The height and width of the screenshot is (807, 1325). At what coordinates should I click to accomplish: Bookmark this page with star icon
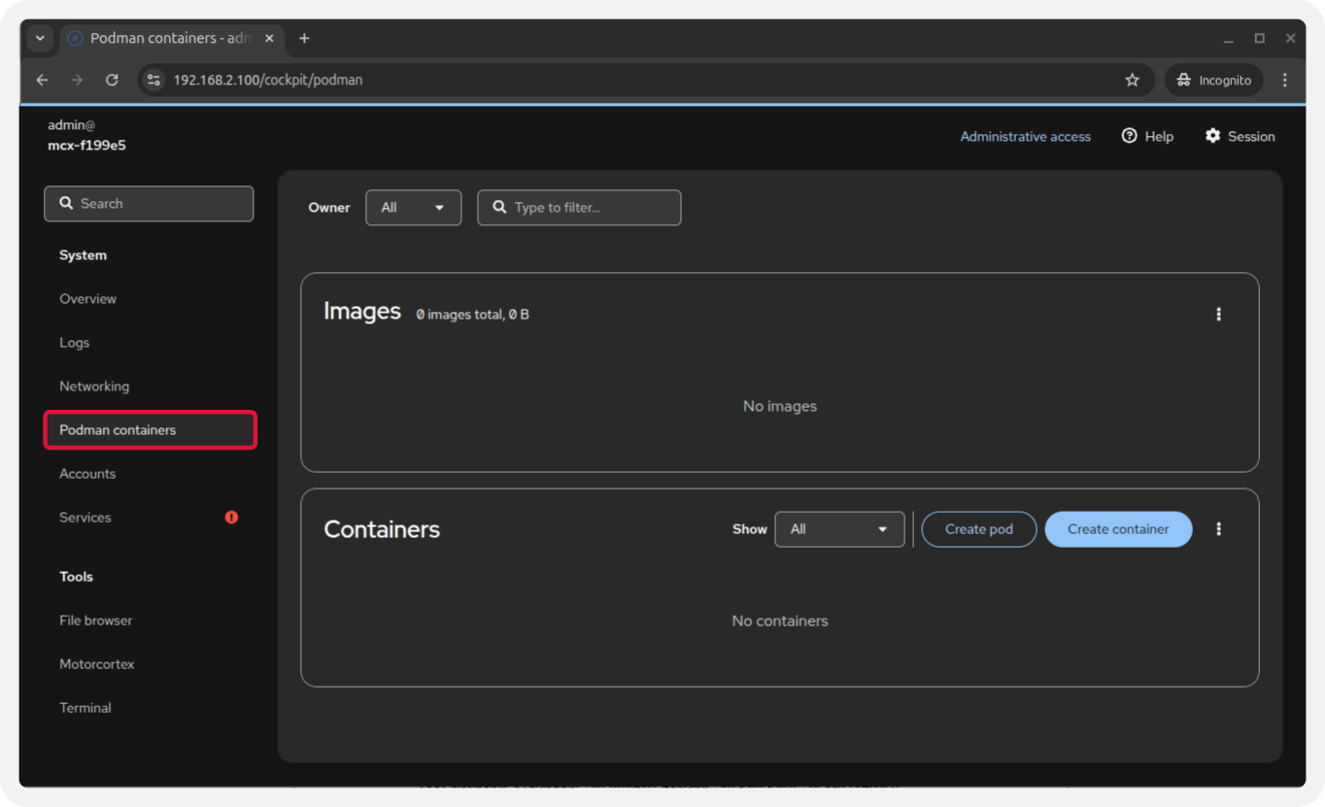point(1132,81)
